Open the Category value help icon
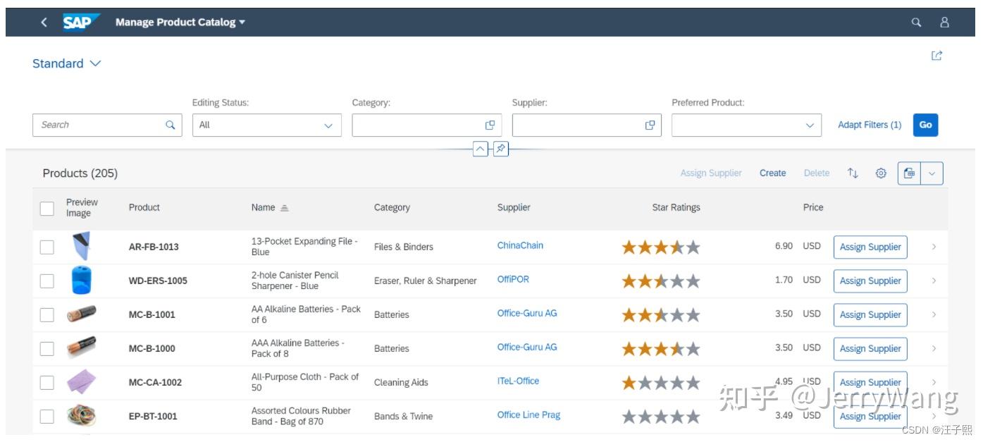Screen dimensions: 983x442 click(x=490, y=125)
